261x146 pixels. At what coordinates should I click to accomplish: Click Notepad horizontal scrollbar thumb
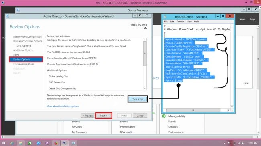pyautogui.click(x=193, y=110)
